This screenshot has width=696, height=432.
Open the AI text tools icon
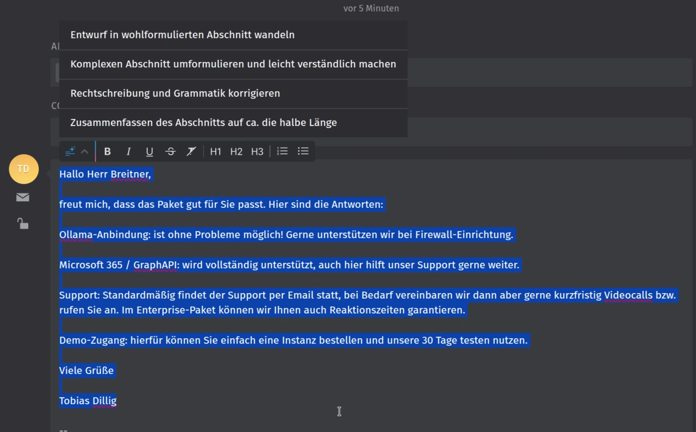click(x=70, y=151)
